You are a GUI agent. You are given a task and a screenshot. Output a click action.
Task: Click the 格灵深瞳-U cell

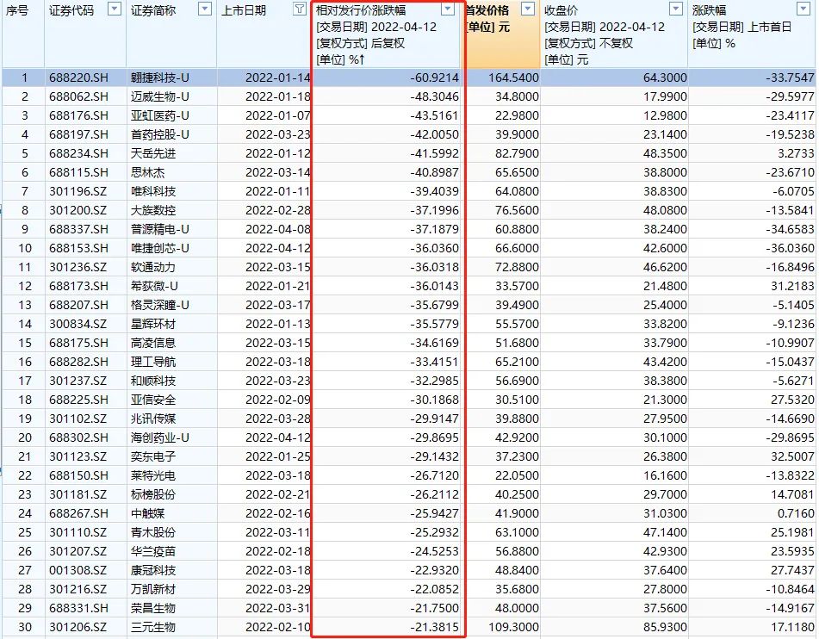160,305
